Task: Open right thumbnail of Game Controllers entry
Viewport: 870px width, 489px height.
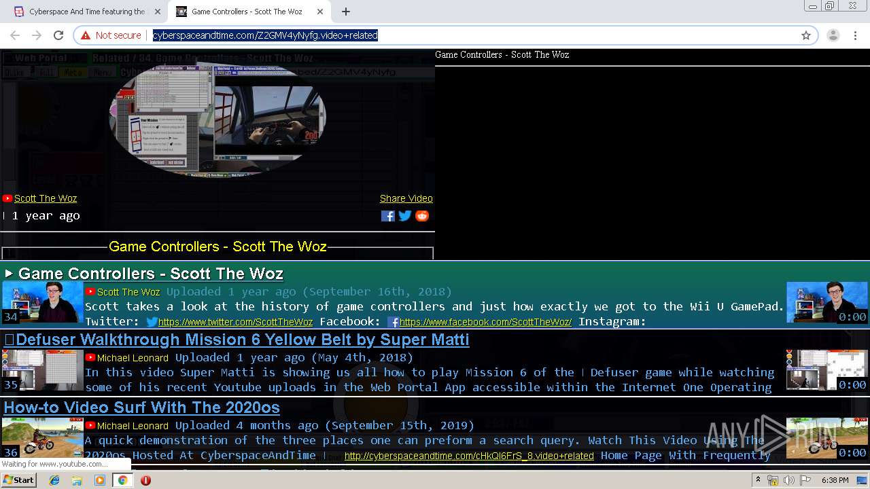Action: point(827,302)
